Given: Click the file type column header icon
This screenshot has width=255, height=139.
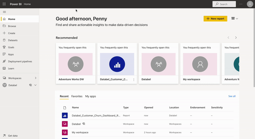Looking at the screenshot, I should [65, 108].
